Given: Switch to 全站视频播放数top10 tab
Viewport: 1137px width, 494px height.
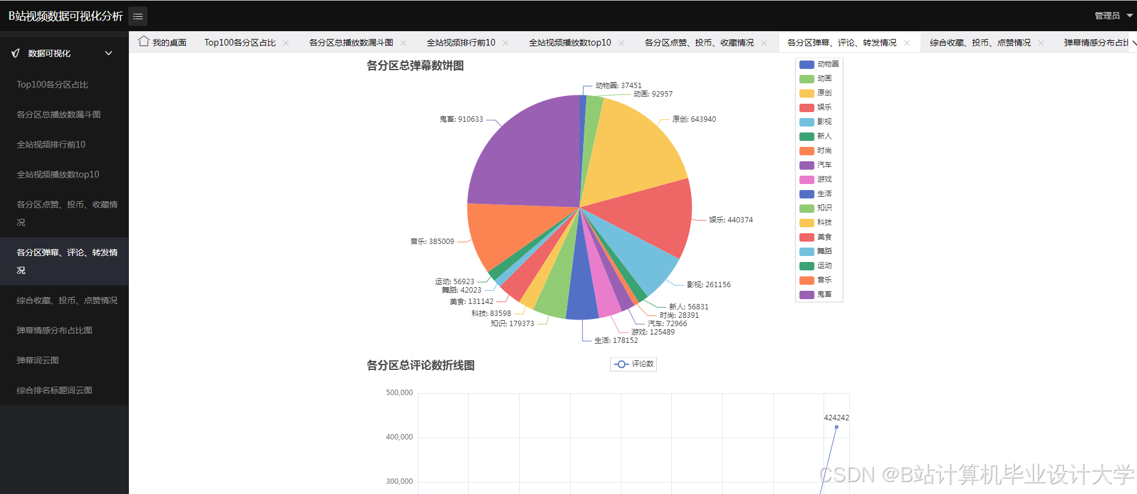Looking at the screenshot, I should pyautogui.click(x=570, y=43).
